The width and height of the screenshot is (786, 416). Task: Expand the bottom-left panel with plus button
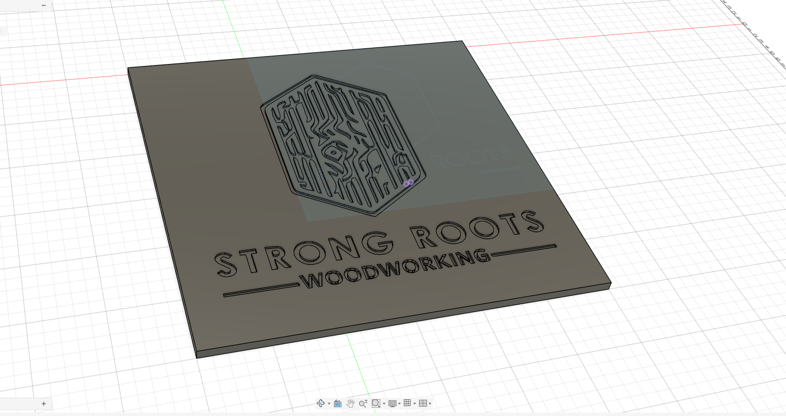click(44, 404)
